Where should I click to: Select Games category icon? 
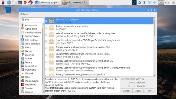tap(22, 51)
